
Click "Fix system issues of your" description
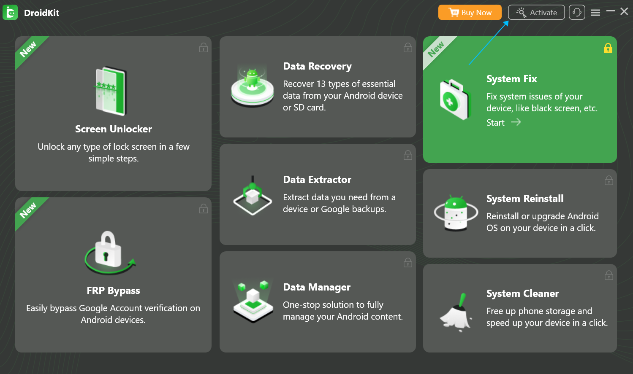[x=542, y=102]
